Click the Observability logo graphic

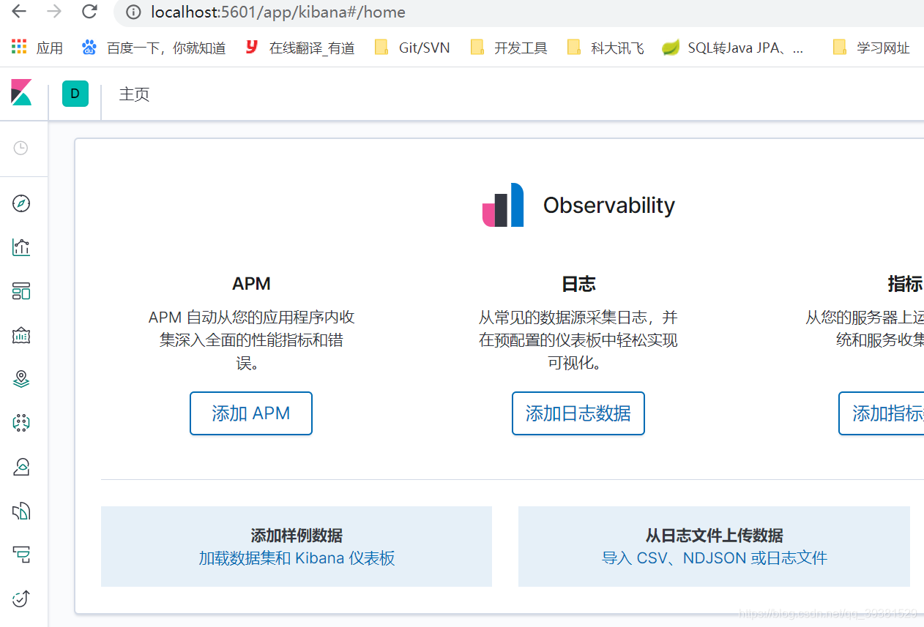tap(503, 205)
